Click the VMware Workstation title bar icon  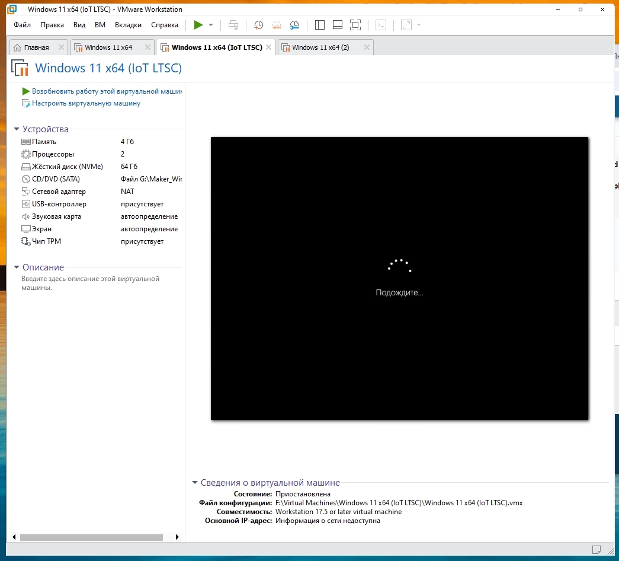[12, 9]
